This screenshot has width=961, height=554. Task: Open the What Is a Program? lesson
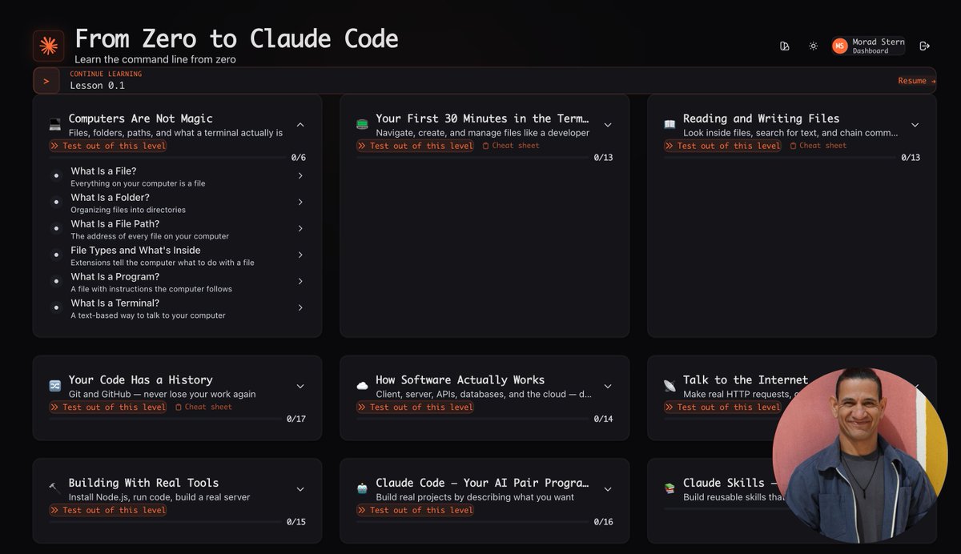pyautogui.click(x=177, y=282)
